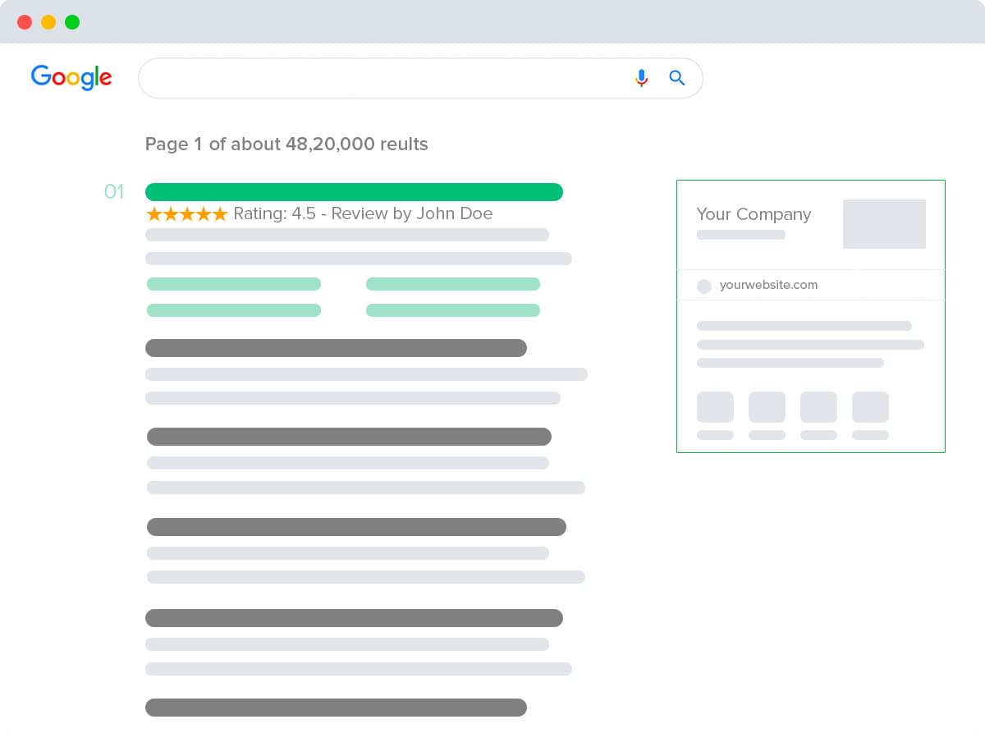Click the blue magnifying glass search icon

tap(677, 78)
